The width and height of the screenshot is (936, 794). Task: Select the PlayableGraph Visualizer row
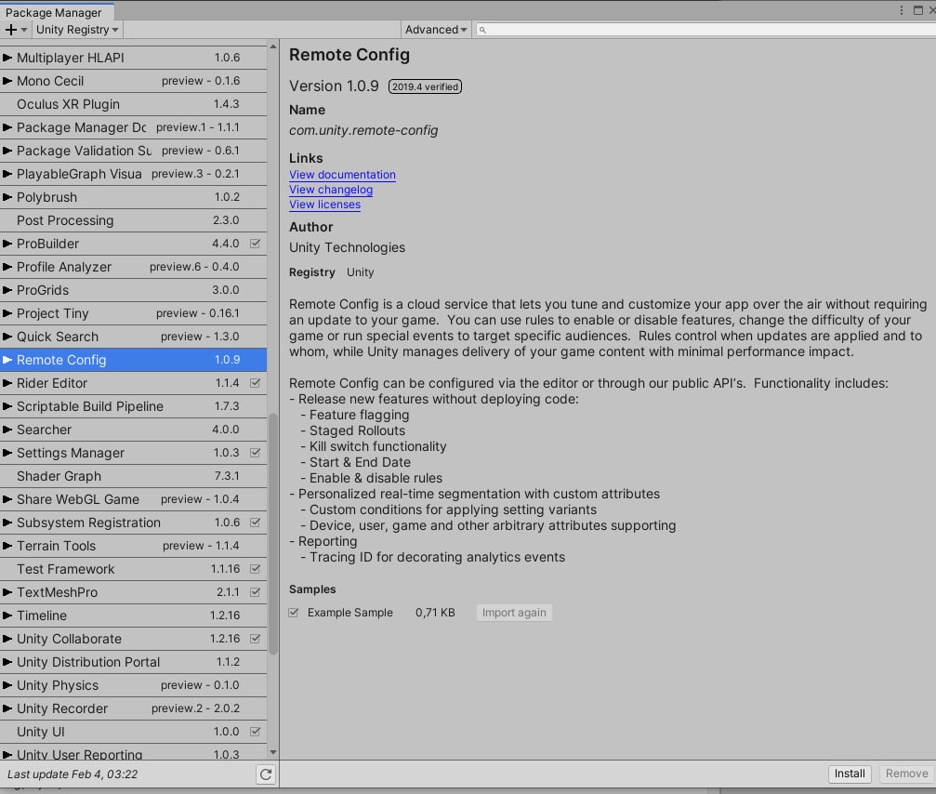(x=133, y=174)
